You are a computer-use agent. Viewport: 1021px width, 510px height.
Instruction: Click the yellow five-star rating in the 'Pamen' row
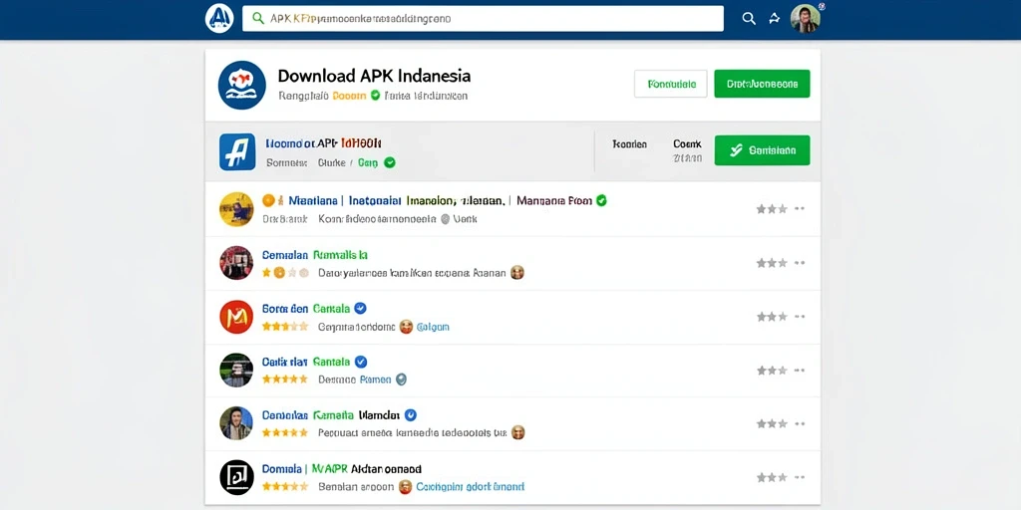pyautogui.click(x=285, y=379)
